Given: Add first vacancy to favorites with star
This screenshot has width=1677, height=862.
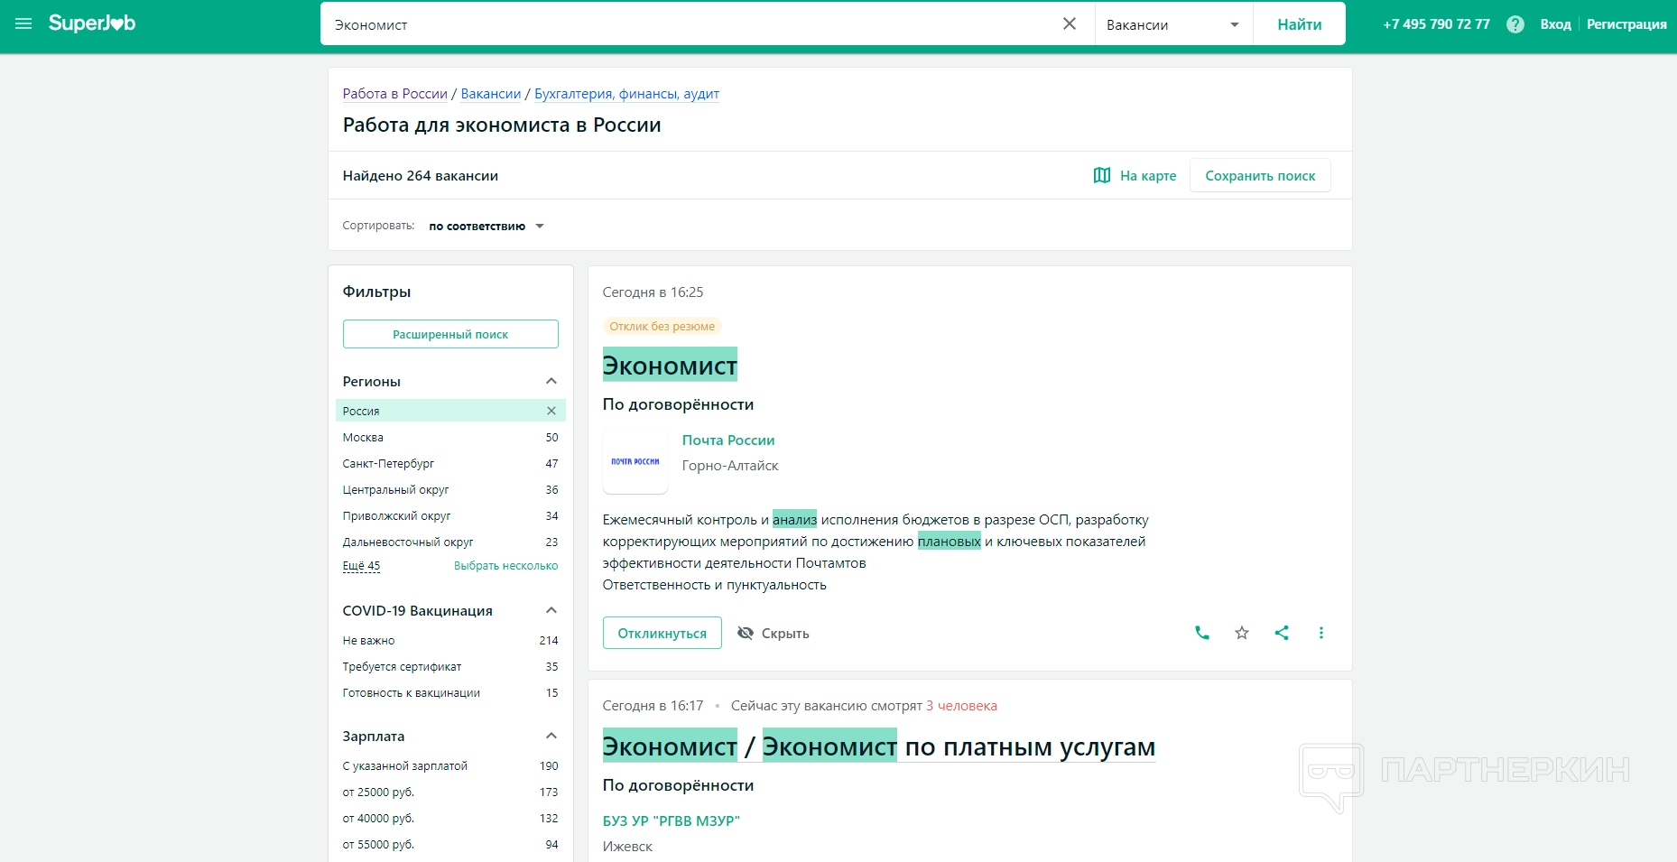Looking at the screenshot, I should point(1241,633).
